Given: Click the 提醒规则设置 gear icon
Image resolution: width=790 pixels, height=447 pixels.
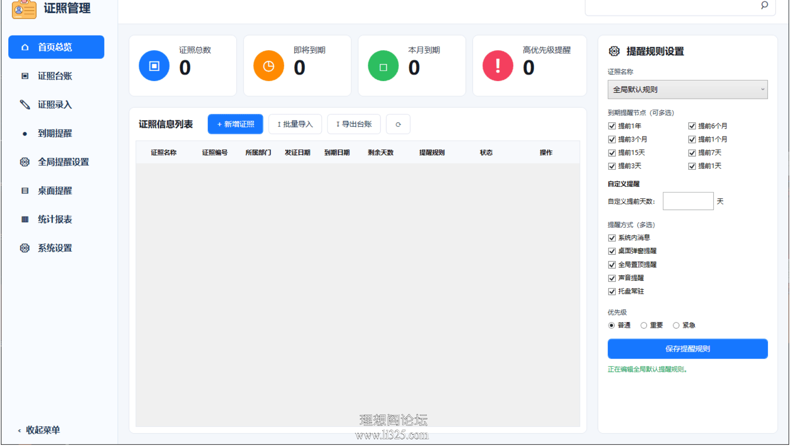Looking at the screenshot, I should click(x=614, y=51).
